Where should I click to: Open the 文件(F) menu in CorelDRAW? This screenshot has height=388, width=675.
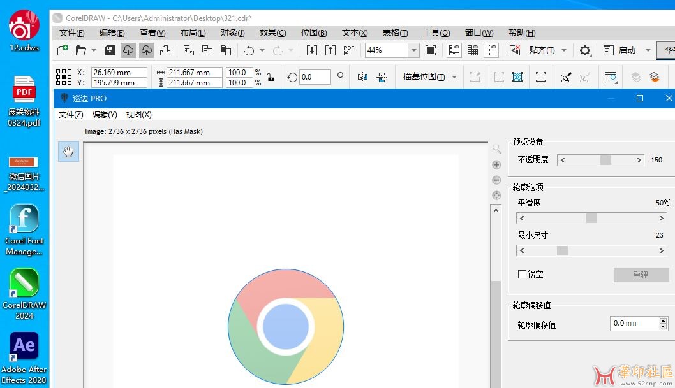pyautogui.click(x=71, y=32)
